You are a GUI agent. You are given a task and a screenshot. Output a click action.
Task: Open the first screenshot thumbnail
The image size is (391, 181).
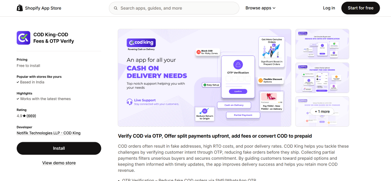coord(322,44)
